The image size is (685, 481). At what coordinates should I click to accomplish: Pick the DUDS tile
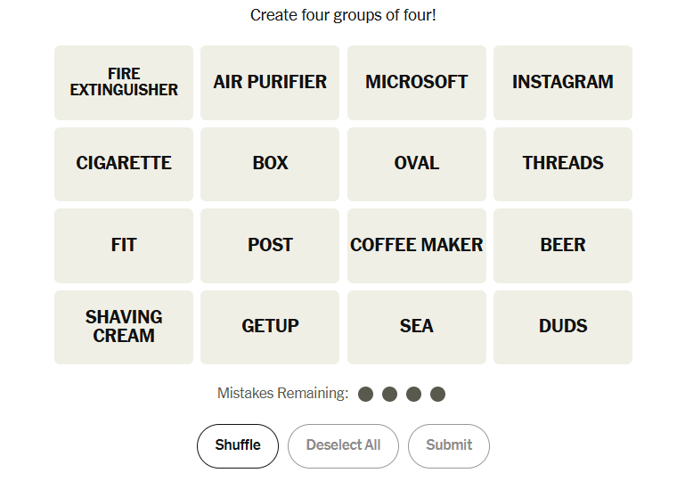[563, 327]
